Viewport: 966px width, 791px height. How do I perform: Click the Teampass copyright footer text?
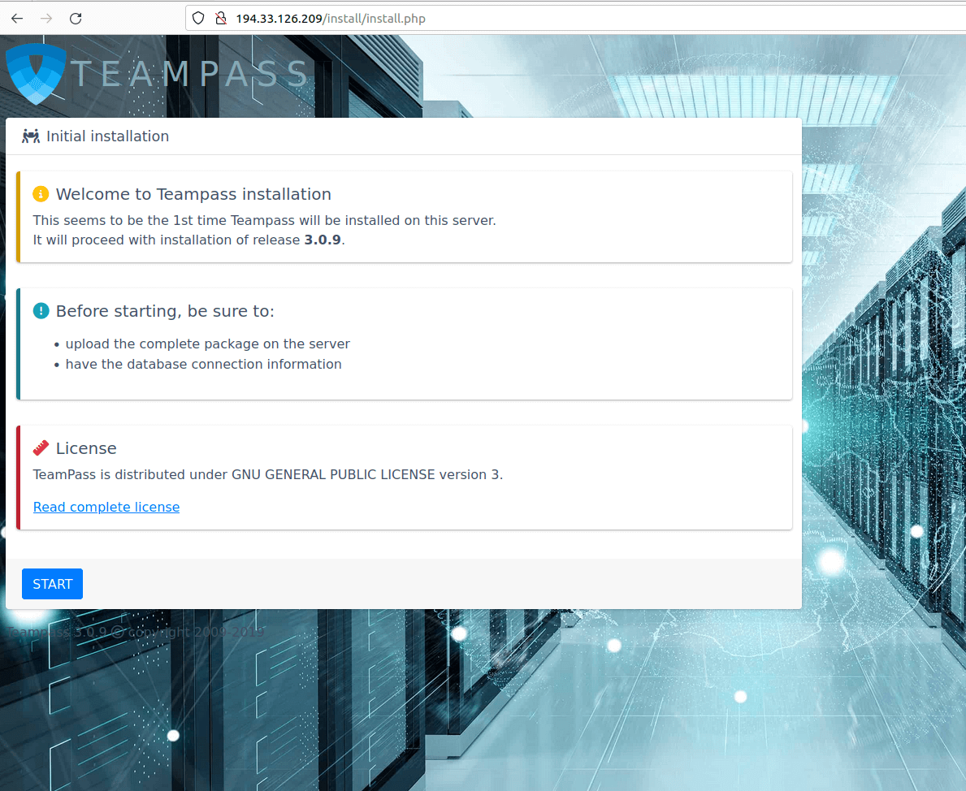(135, 632)
